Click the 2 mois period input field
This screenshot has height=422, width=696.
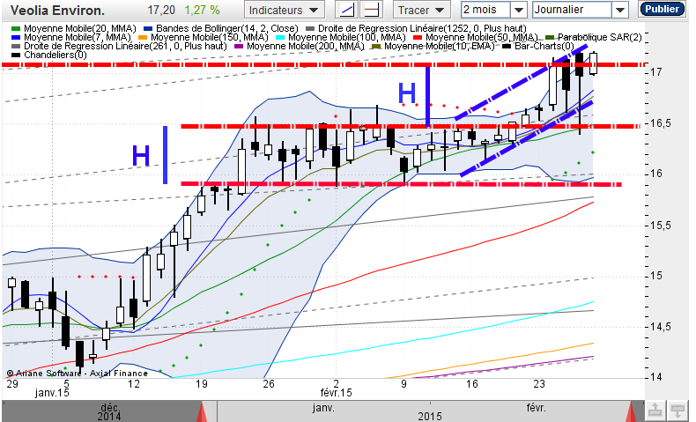pyautogui.click(x=485, y=10)
